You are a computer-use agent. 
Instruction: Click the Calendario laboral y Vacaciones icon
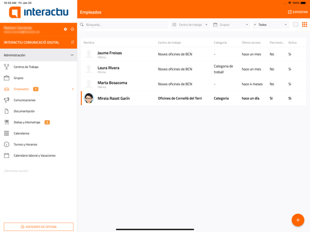click(7, 155)
